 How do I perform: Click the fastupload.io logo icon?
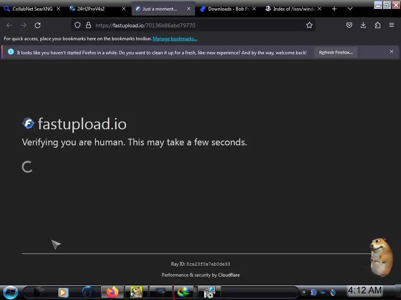coord(28,123)
